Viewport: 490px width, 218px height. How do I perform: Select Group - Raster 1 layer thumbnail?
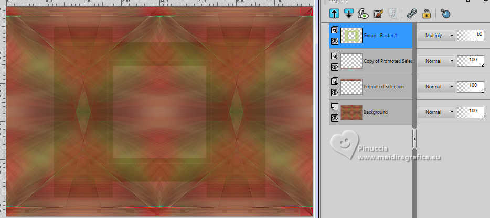point(351,36)
